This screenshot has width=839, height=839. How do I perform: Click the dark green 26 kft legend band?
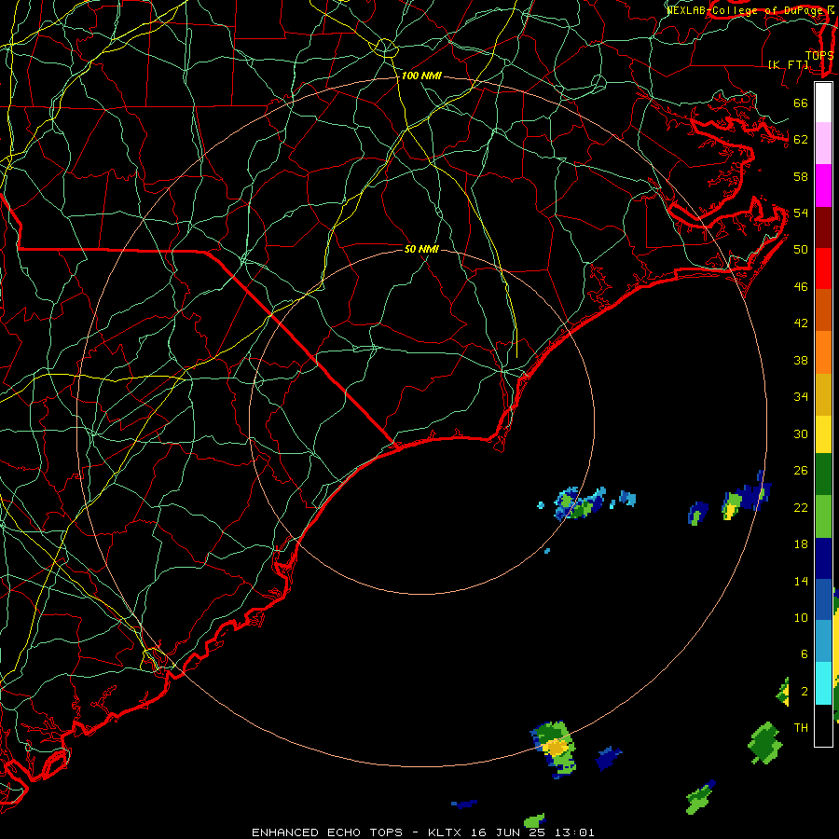[x=823, y=475]
